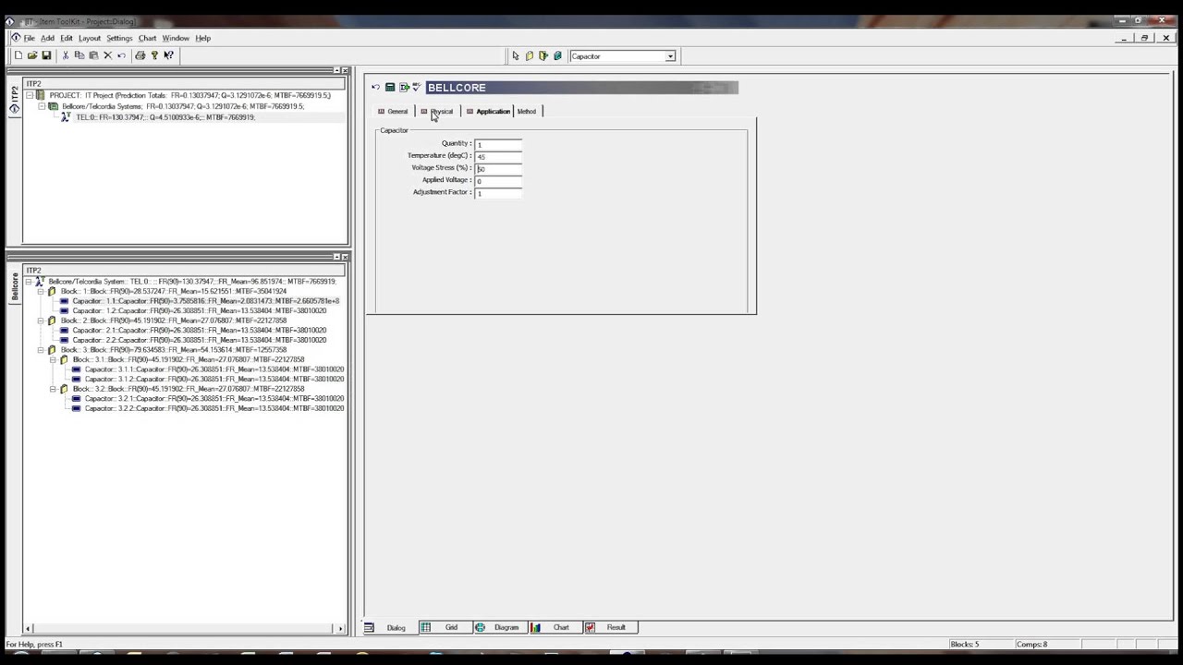Click the export arrow icon beside BELLCORE

[x=404, y=88]
